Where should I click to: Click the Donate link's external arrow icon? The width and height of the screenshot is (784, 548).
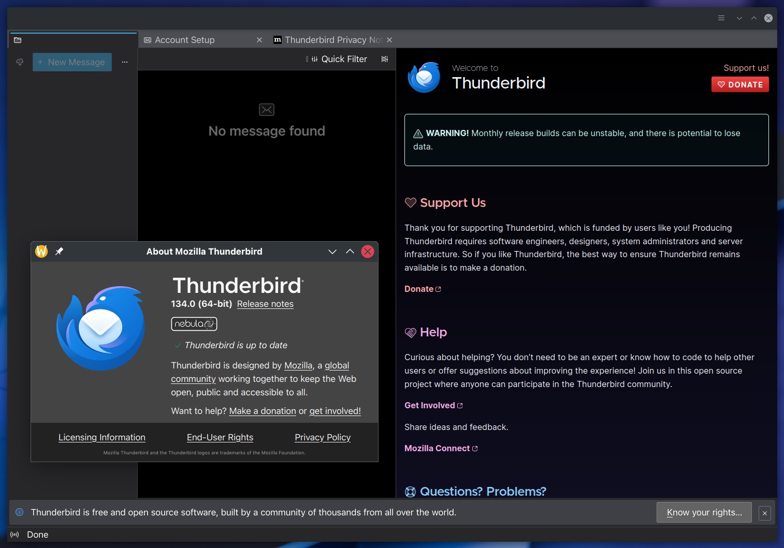(x=438, y=289)
